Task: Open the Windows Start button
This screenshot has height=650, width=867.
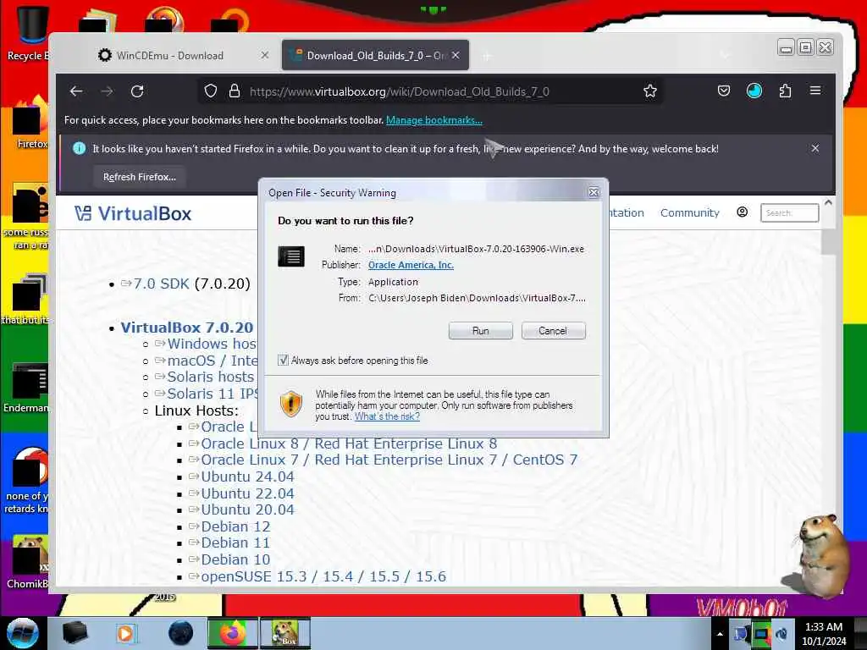Action: (22, 633)
